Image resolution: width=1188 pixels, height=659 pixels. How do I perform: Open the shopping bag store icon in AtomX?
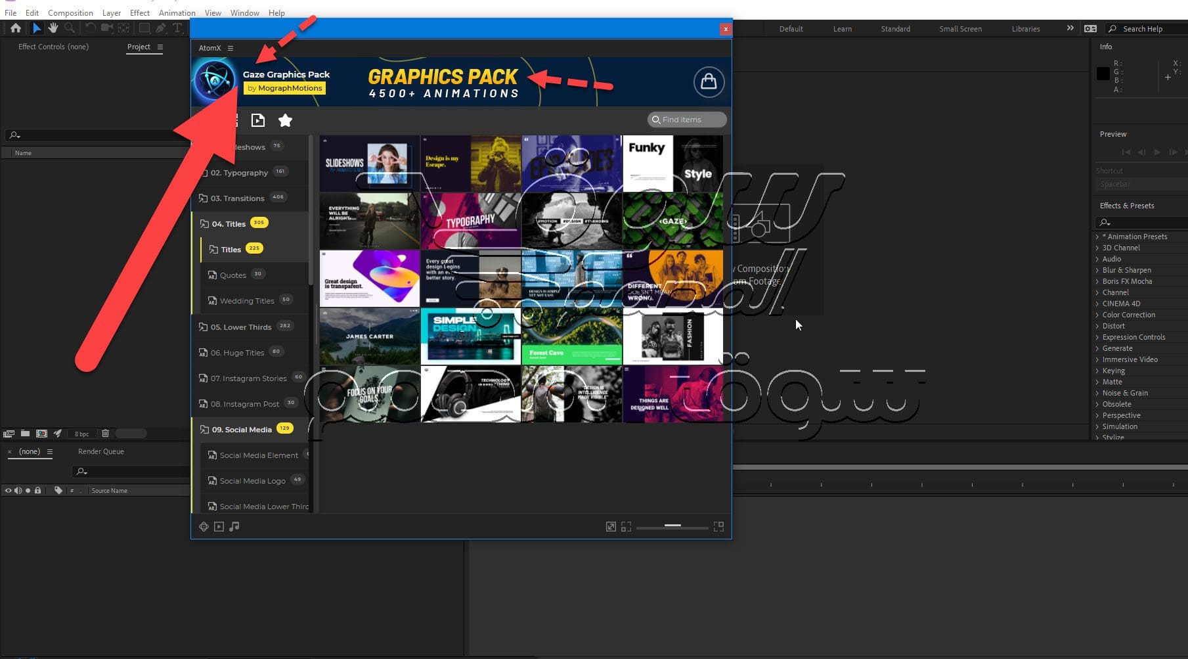tap(709, 82)
